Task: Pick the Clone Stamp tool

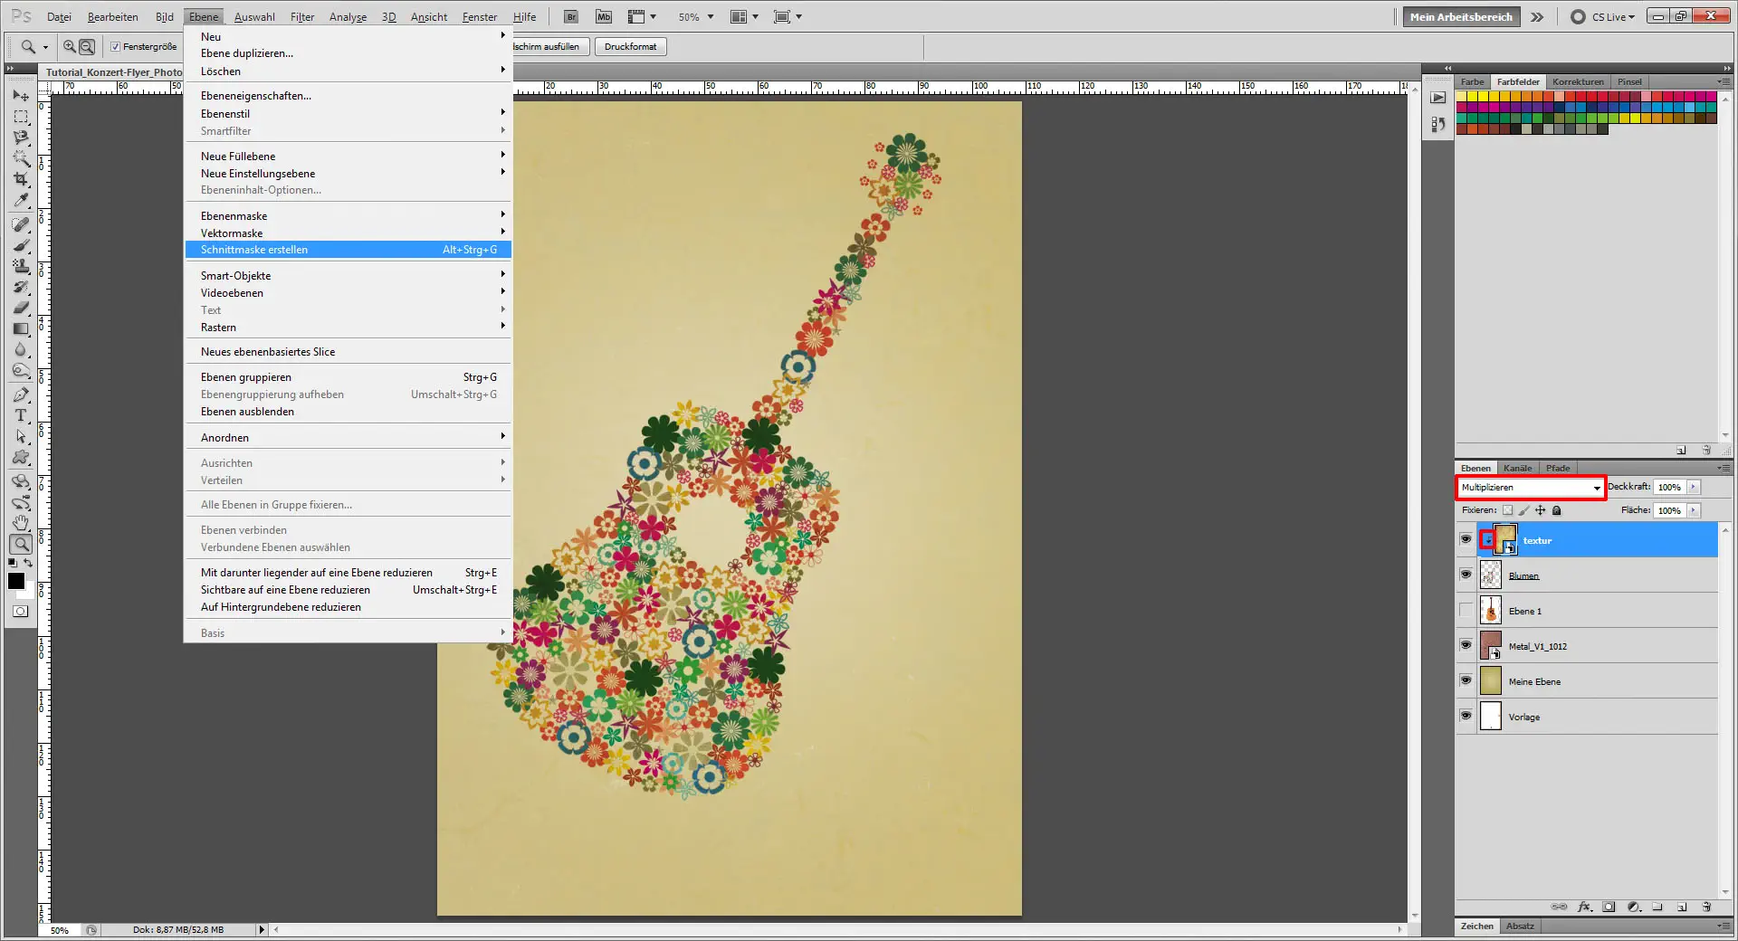Action: pos(21,266)
